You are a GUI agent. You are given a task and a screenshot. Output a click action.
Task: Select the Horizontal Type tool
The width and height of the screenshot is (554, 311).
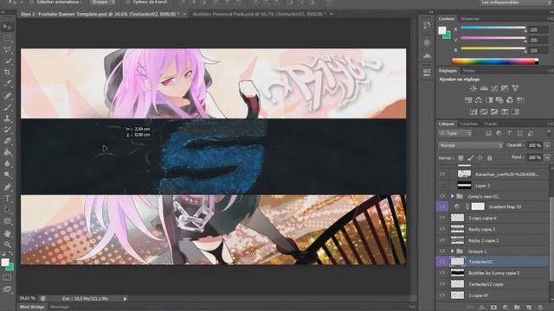7,199
